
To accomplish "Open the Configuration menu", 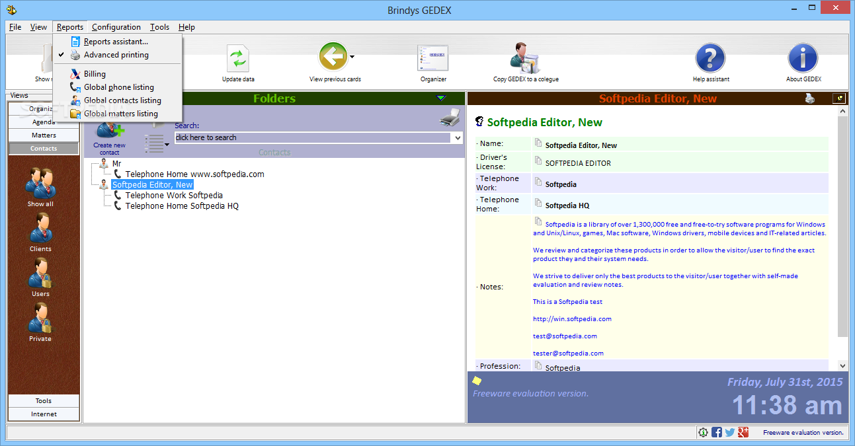I will coord(116,27).
